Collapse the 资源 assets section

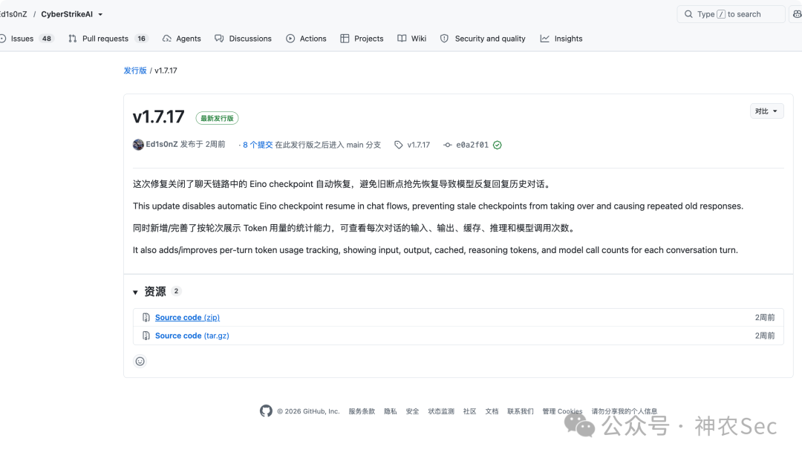pyautogui.click(x=136, y=292)
